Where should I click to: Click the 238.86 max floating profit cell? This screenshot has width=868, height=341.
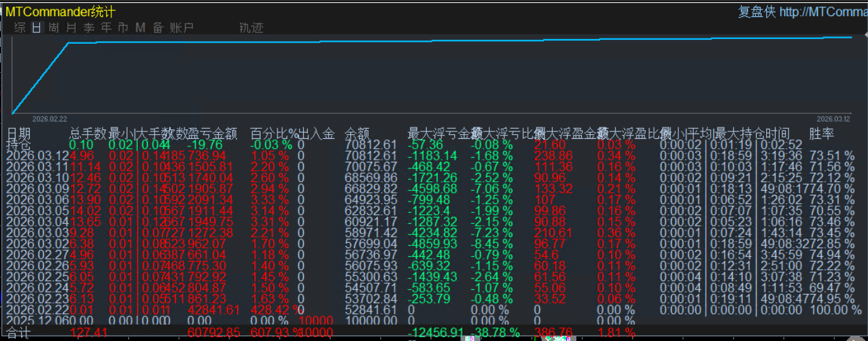pos(553,156)
